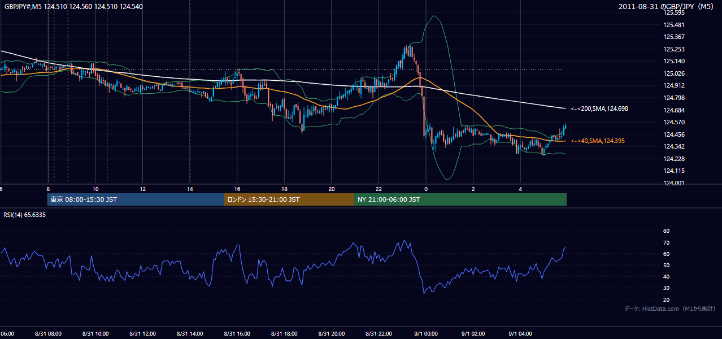Click price axis value 124.228
This screenshot has height=339, width=722.
coord(675,159)
